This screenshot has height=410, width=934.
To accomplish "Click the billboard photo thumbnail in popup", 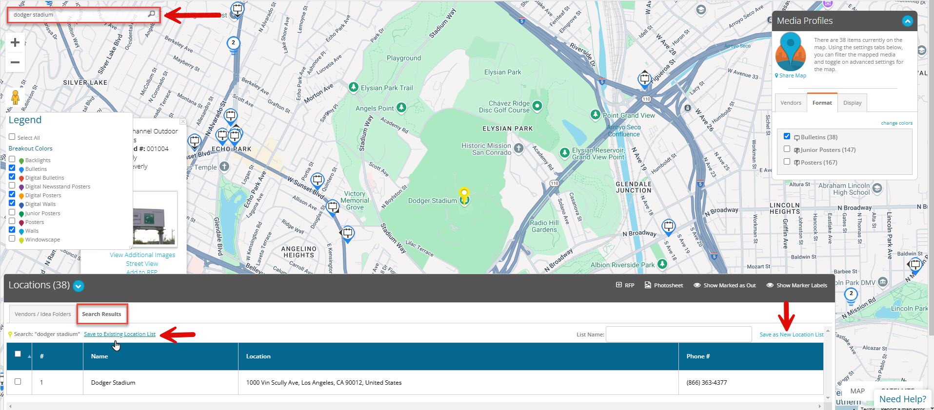I will (x=155, y=219).
